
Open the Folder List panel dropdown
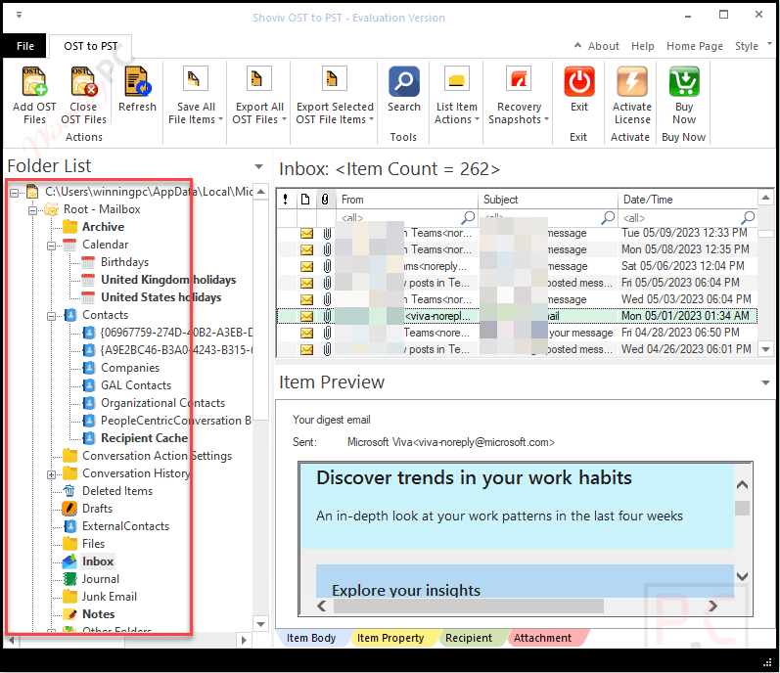tap(258, 166)
